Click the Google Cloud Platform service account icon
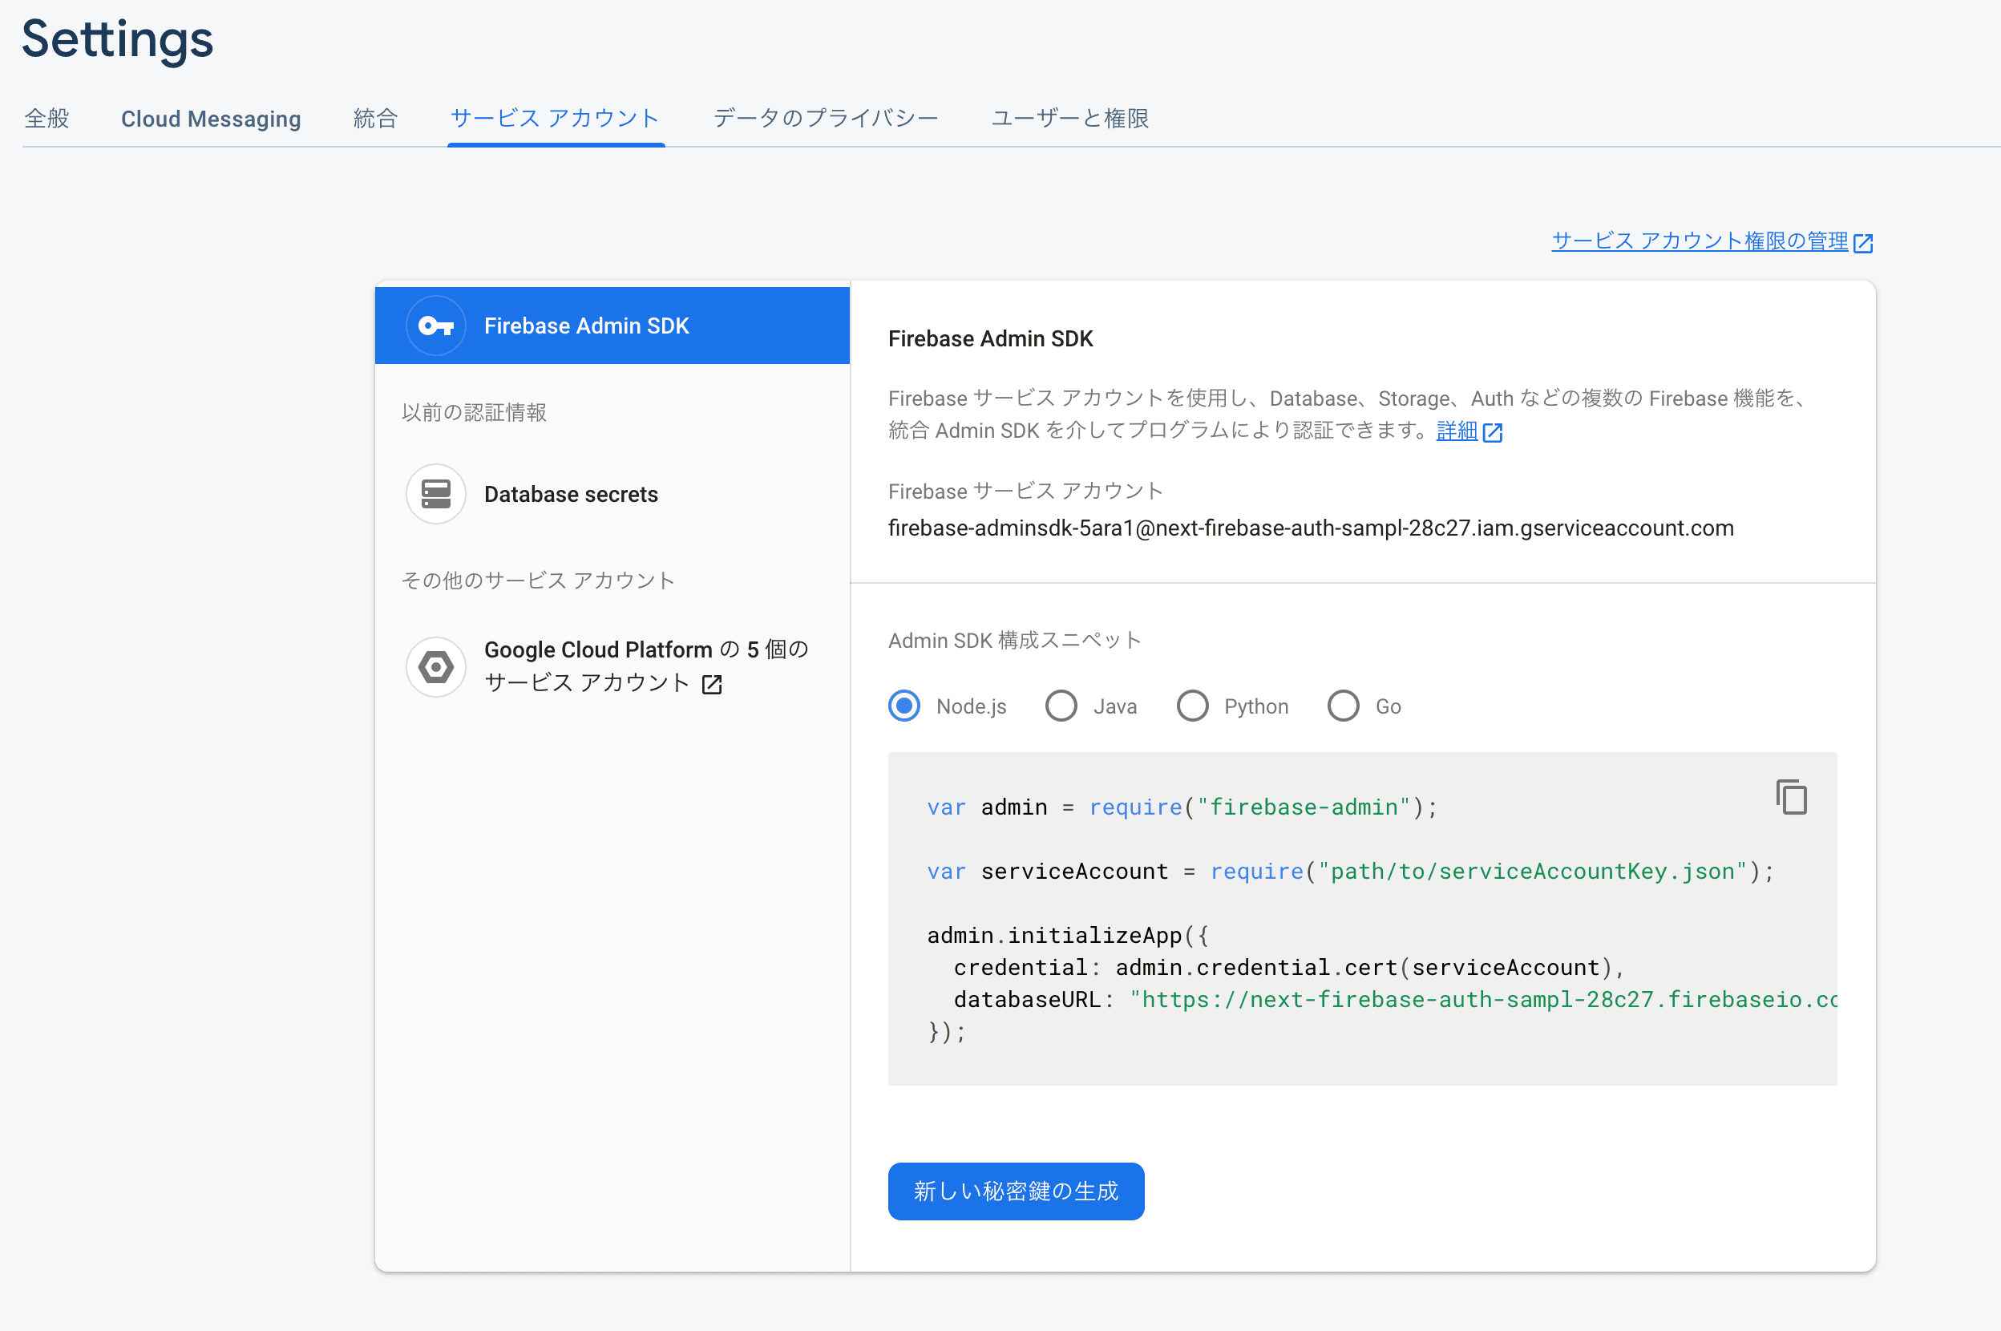The image size is (2001, 1331). (435, 667)
